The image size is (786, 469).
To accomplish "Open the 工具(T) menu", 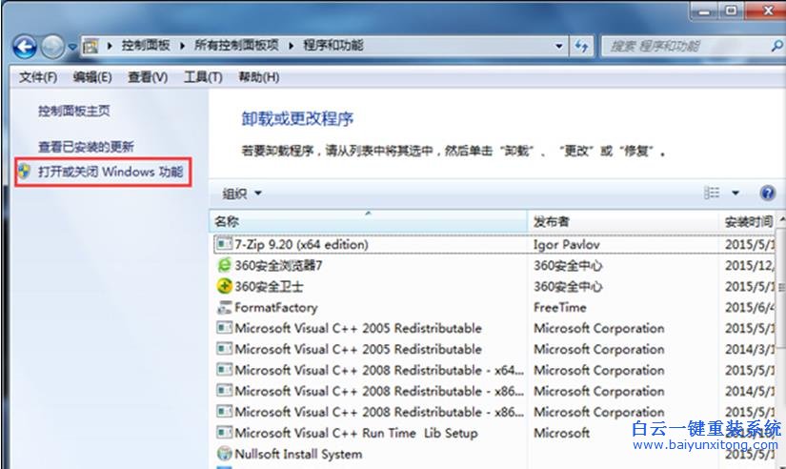I will (x=203, y=77).
